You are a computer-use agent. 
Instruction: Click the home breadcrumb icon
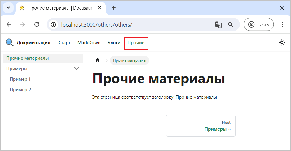pos(98,60)
